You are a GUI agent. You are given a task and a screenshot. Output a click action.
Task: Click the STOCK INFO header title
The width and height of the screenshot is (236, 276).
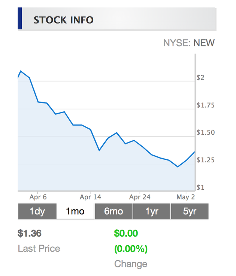pyautogui.click(x=63, y=20)
